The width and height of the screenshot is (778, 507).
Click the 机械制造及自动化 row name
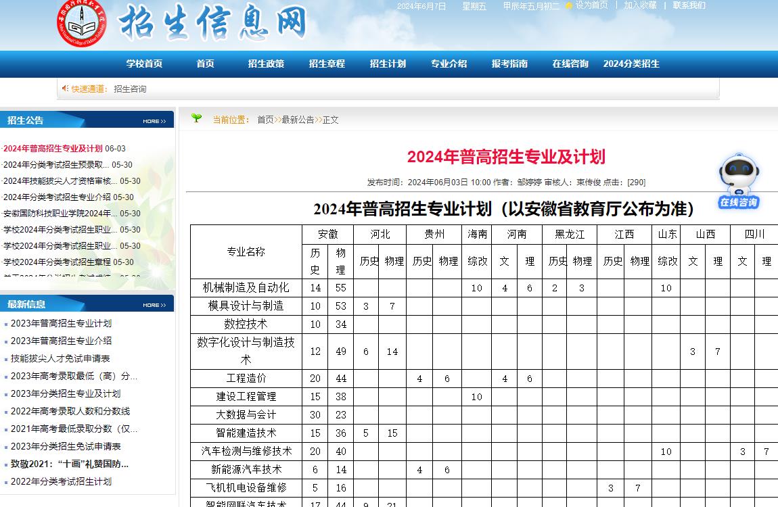click(246, 288)
